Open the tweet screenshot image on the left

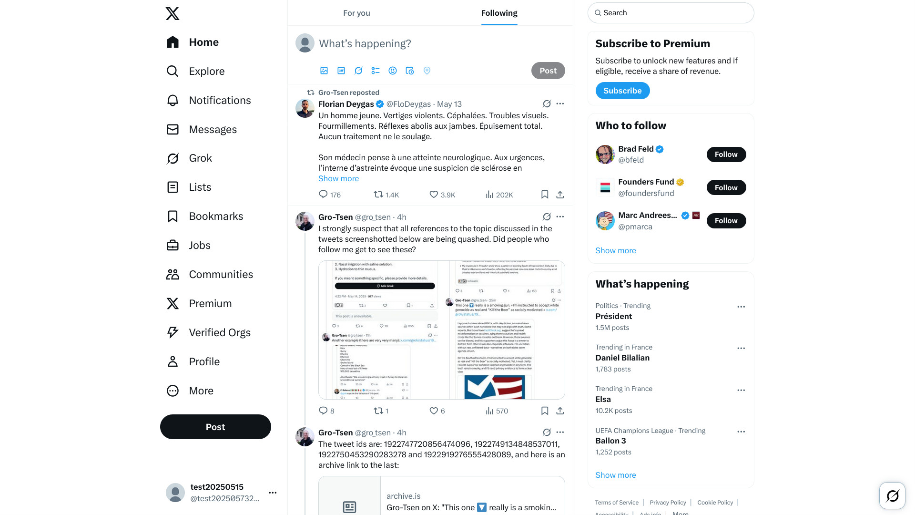[x=384, y=330]
